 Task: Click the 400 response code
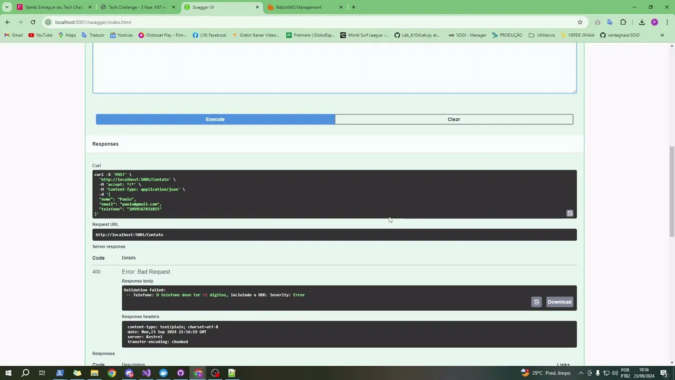tap(96, 272)
